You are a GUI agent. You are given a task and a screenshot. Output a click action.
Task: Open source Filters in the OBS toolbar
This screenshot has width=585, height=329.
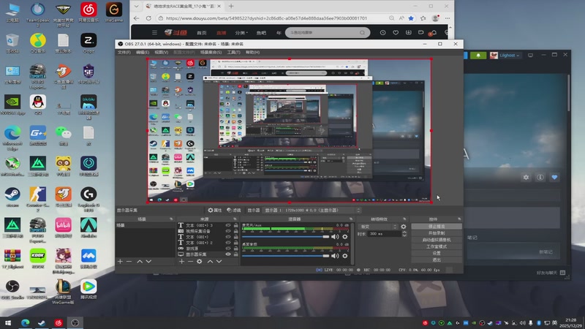(x=234, y=211)
